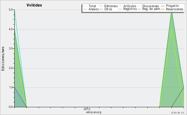Click the cyan Total legend line swatch
187x115 pixels.
click(x=85, y=6)
